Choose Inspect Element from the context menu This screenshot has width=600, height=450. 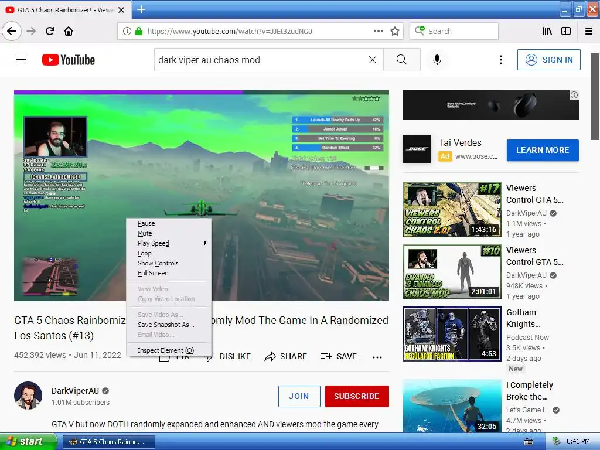point(169,350)
